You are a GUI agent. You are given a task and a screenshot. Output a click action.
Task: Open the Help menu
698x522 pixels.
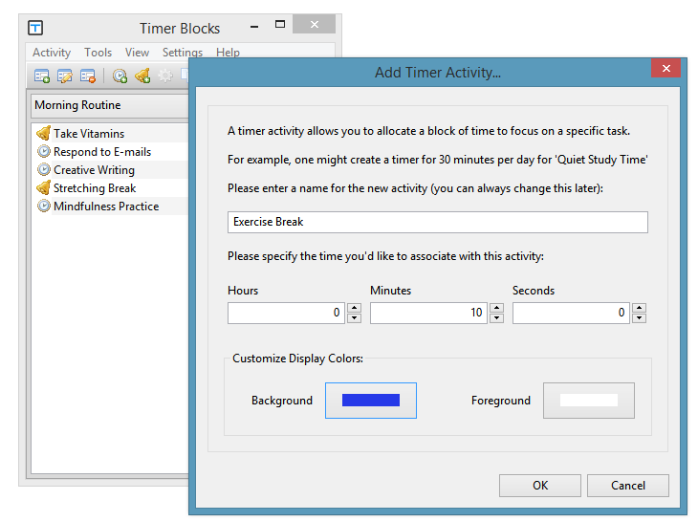point(228,53)
